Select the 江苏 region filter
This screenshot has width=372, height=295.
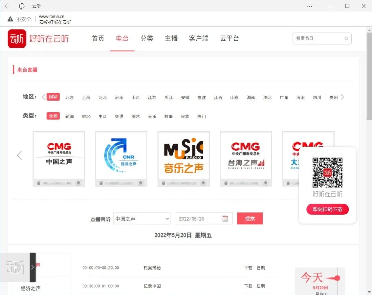[152, 97]
